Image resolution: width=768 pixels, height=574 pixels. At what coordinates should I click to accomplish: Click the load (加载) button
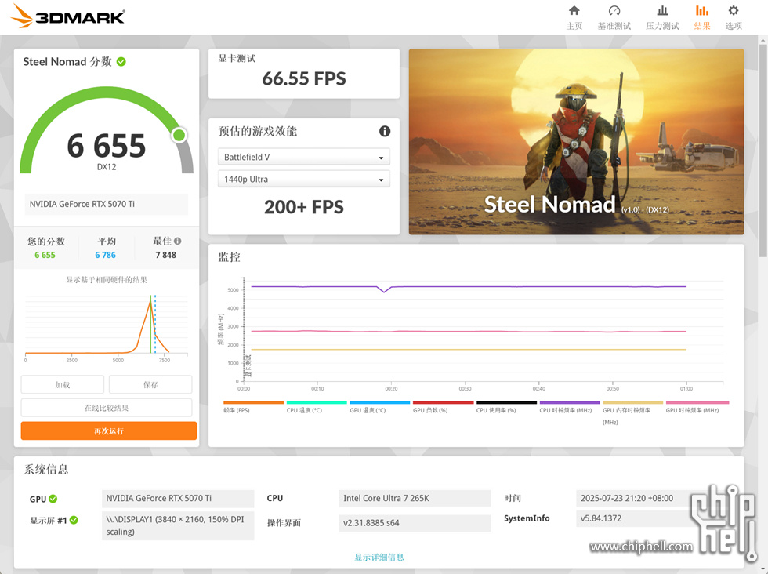62,385
